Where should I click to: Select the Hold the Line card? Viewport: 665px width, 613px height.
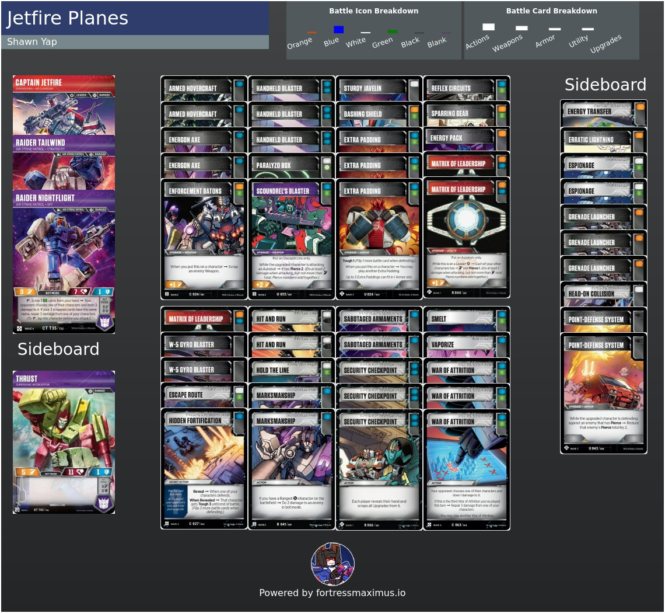[291, 370]
